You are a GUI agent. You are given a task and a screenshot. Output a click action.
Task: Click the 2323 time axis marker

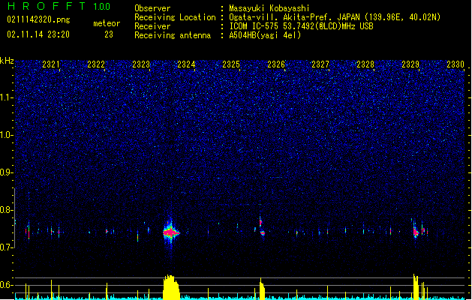[141, 64]
